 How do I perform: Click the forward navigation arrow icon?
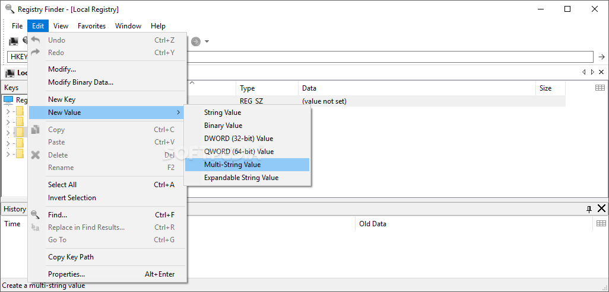[x=196, y=41]
